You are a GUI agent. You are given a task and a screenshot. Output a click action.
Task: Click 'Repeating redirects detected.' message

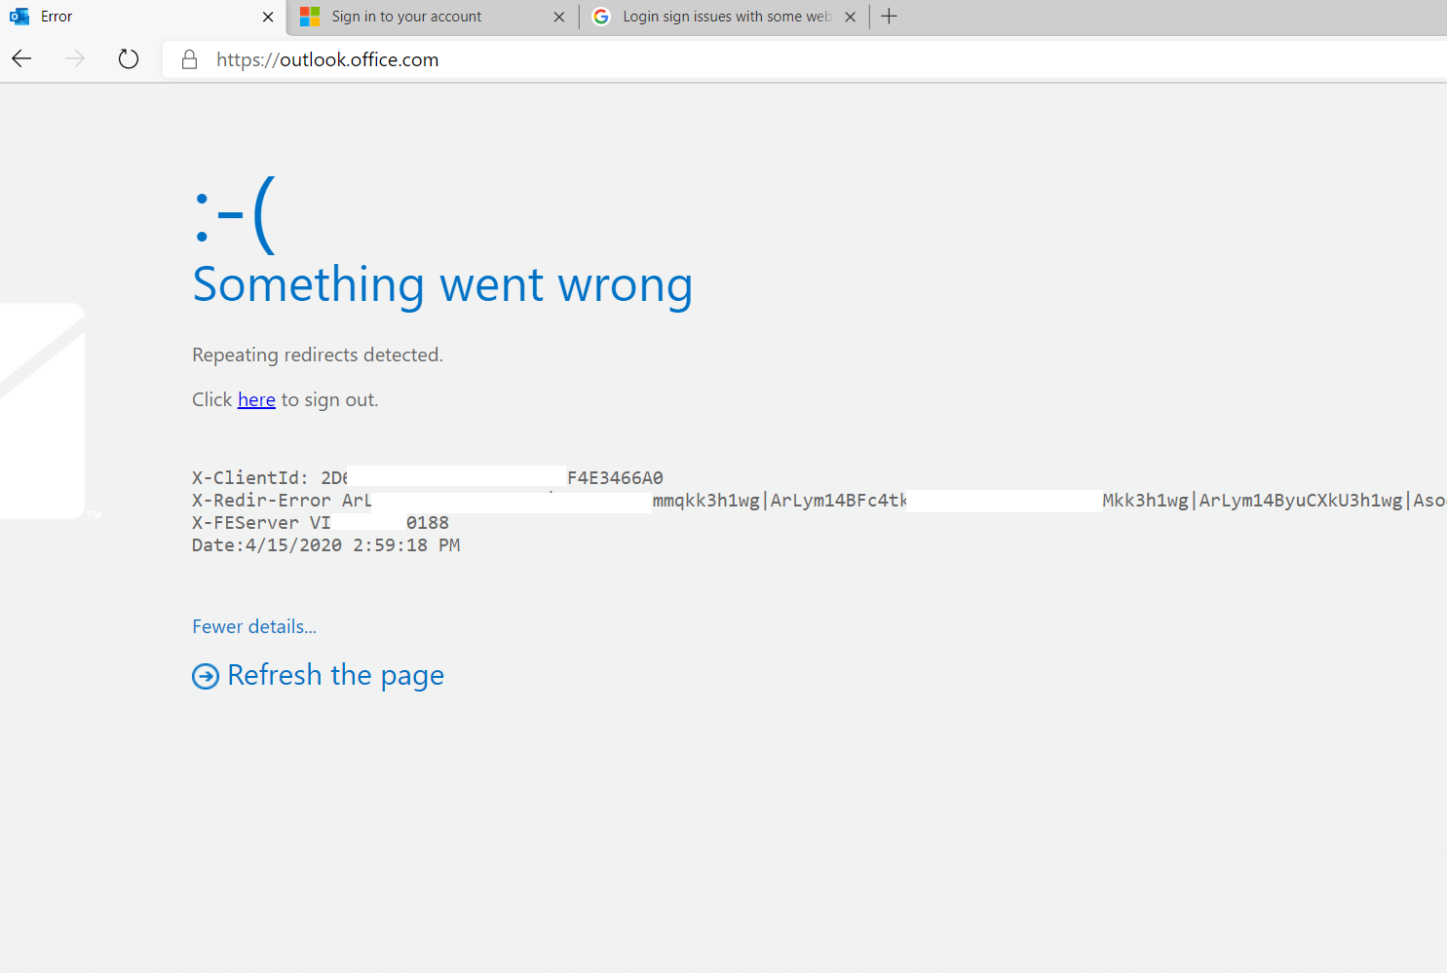tap(318, 355)
